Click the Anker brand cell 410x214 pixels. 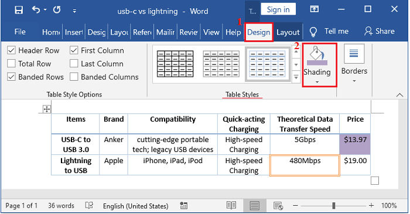[x=114, y=144]
